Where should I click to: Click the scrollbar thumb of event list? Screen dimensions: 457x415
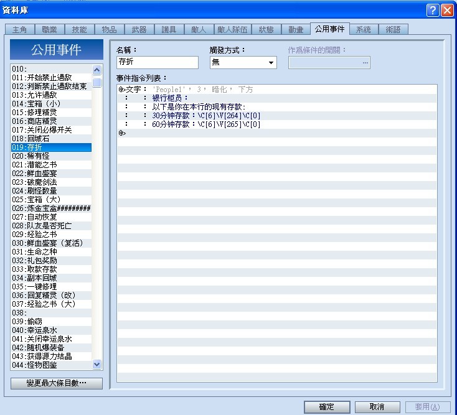click(97, 82)
